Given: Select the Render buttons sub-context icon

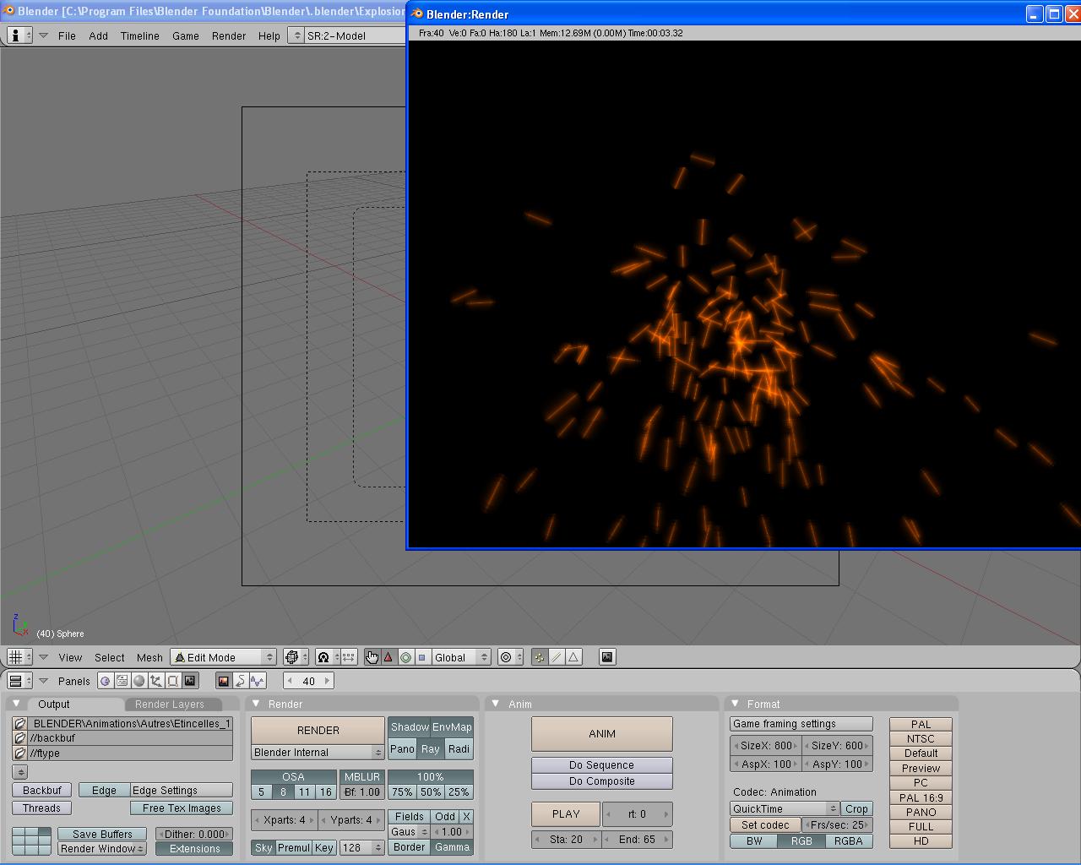Looking at the screenshot, I should coord(224,681).
